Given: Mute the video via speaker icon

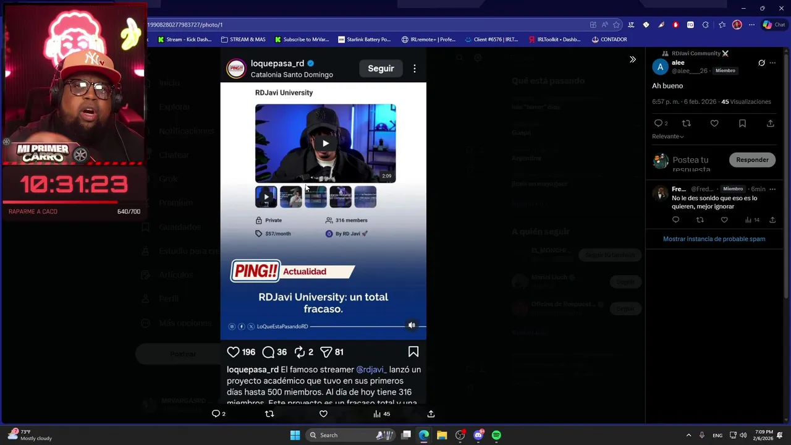Looking at the screenshot, I should click(412, 325).
